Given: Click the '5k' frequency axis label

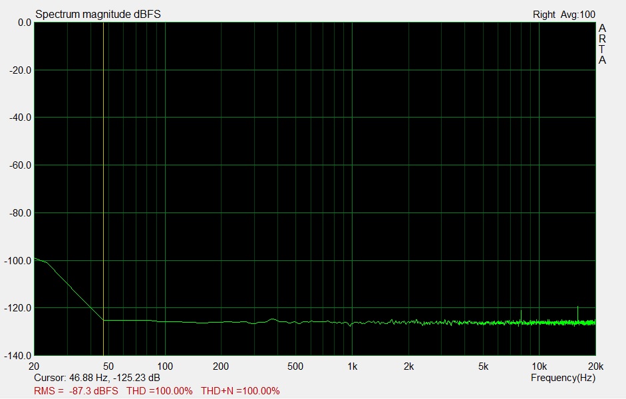Looking at the screenshot, I should 483,366.
